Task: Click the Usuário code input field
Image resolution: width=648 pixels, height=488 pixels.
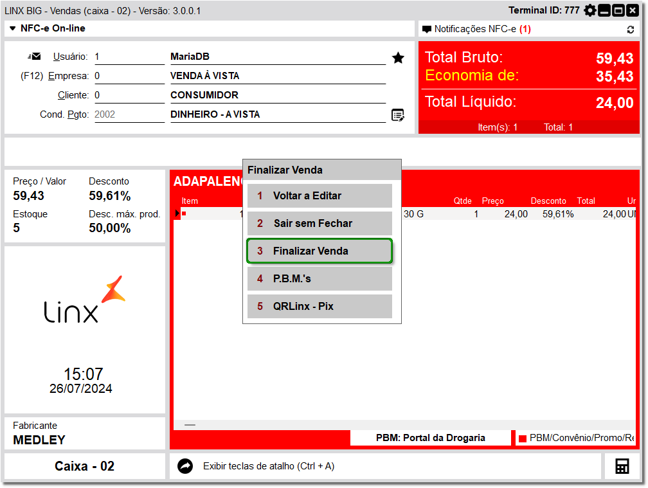Action: click(x=129, y=57)
